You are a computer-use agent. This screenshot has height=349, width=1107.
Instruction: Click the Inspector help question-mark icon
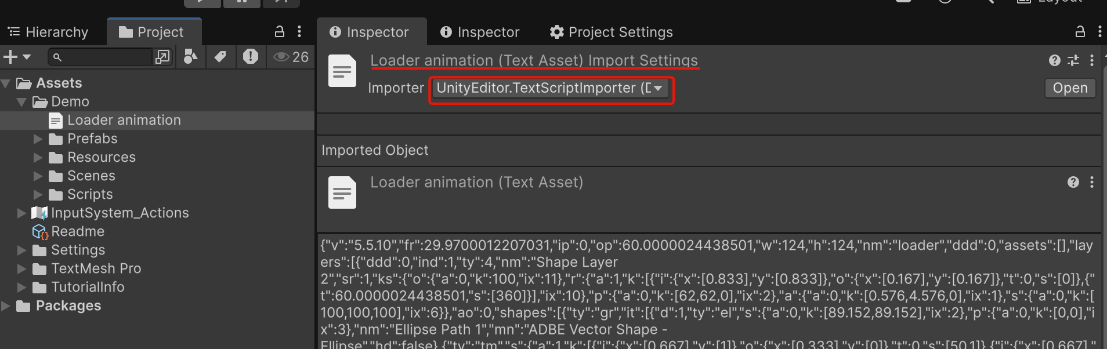pos(1053,60)
